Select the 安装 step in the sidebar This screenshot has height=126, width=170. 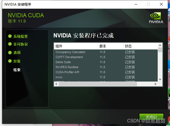[x=17, y=61]
